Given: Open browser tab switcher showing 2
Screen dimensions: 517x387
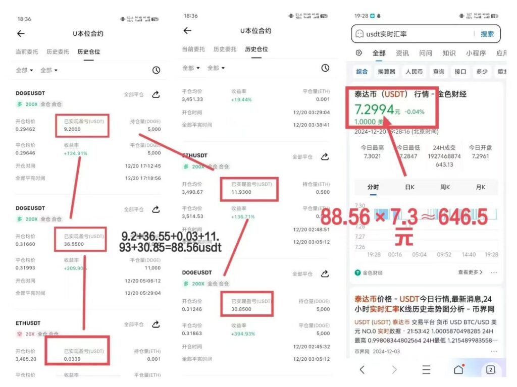Looking at the screenshot, I should tap(491, 369).
